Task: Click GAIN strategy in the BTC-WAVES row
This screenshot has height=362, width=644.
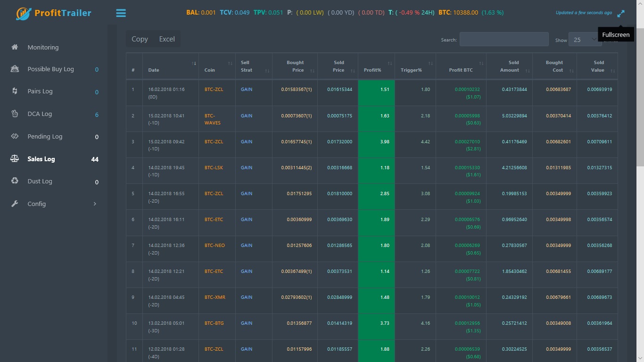Action: pyautogui.click(x=247, y=116)
